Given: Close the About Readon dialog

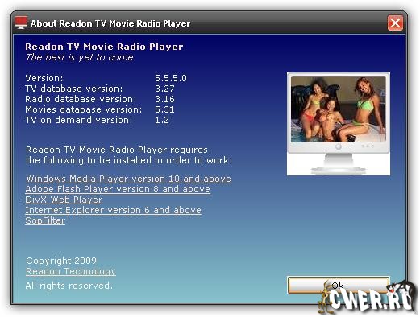Looking at the screenshot, I should tap(395, 23).
